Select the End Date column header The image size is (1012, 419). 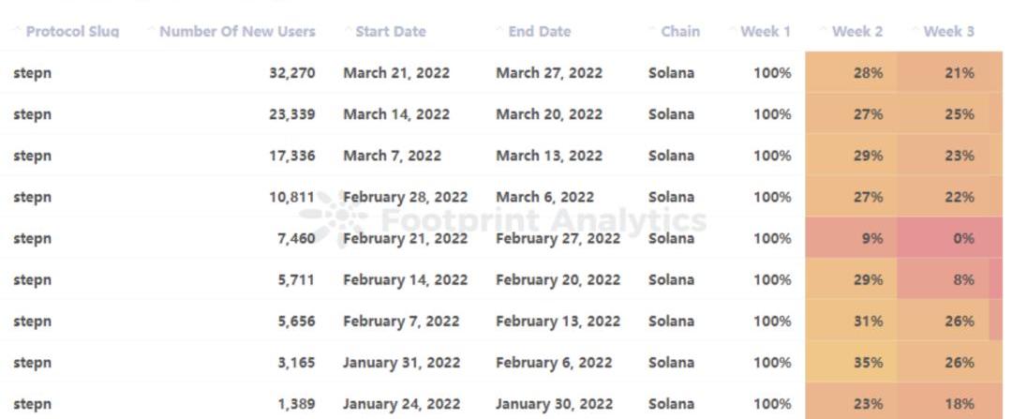540,32
